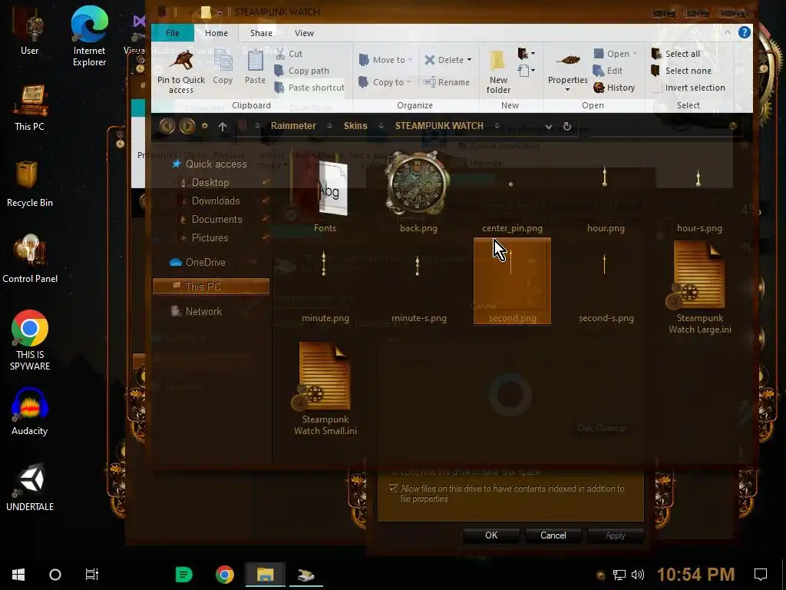The height and width of the screenshot is (590, 786).
Task: Select Steampunk Watch Small.ini file
Action: coord(325,389)
